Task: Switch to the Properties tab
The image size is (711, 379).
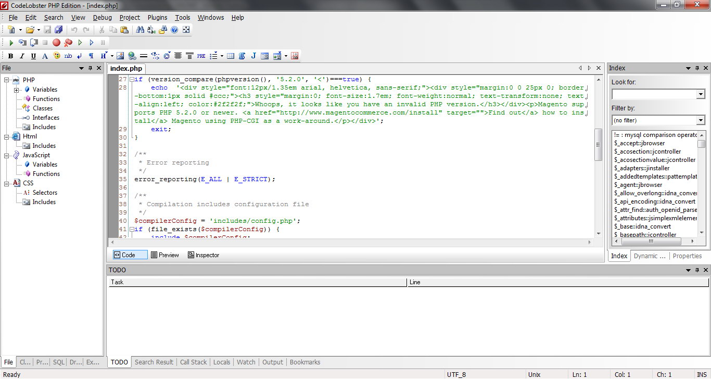Action: coord(687,256)
